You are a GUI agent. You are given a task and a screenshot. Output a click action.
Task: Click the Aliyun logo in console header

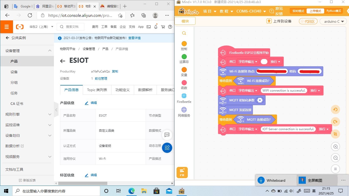20,27
